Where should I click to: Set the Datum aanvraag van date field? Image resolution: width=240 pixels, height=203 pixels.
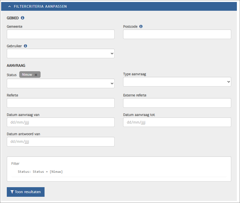point(60,122)
